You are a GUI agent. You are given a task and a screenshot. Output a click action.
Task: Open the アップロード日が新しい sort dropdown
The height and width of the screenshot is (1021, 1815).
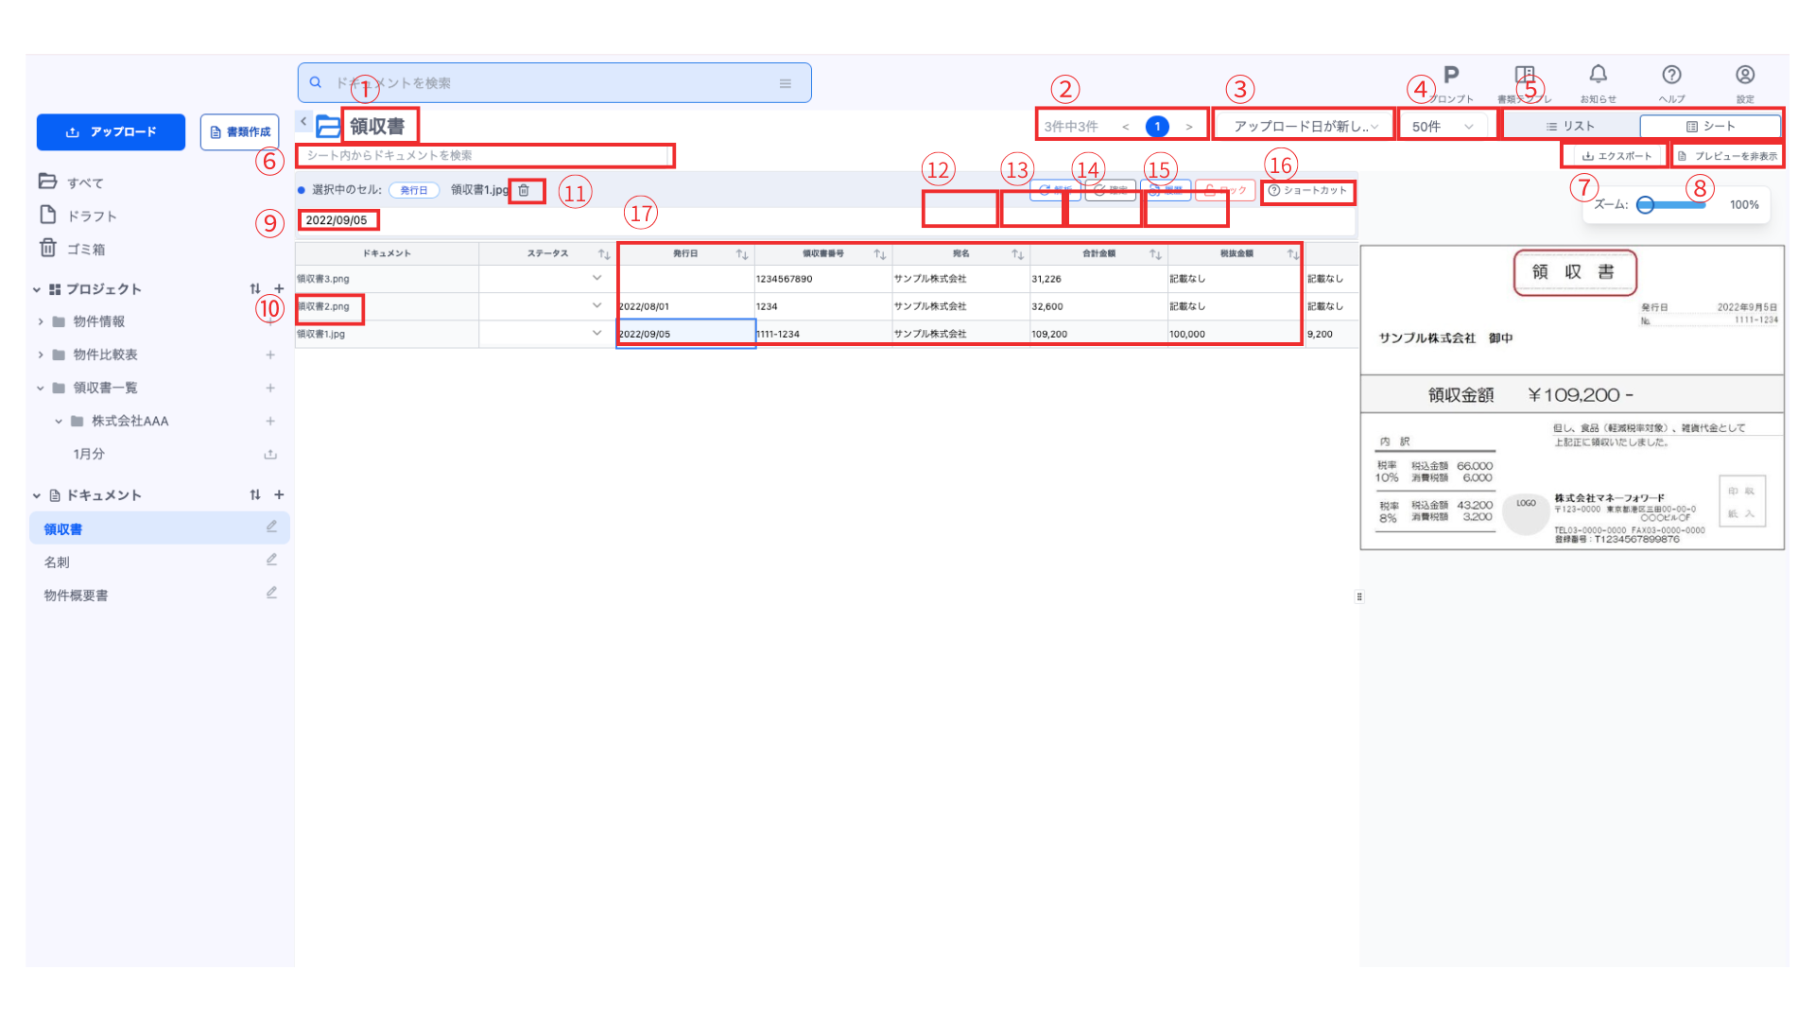pos(1305,126)
